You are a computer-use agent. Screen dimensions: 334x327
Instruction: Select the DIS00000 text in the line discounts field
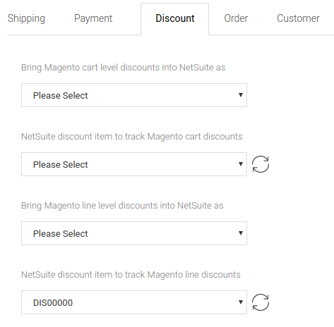[53, 303]
